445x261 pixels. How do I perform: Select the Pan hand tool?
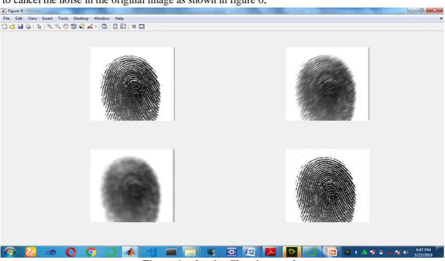(66, 26)
